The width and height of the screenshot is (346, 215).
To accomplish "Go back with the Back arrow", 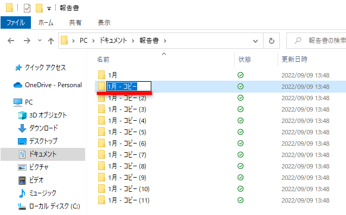I will (x=11, y=41).
